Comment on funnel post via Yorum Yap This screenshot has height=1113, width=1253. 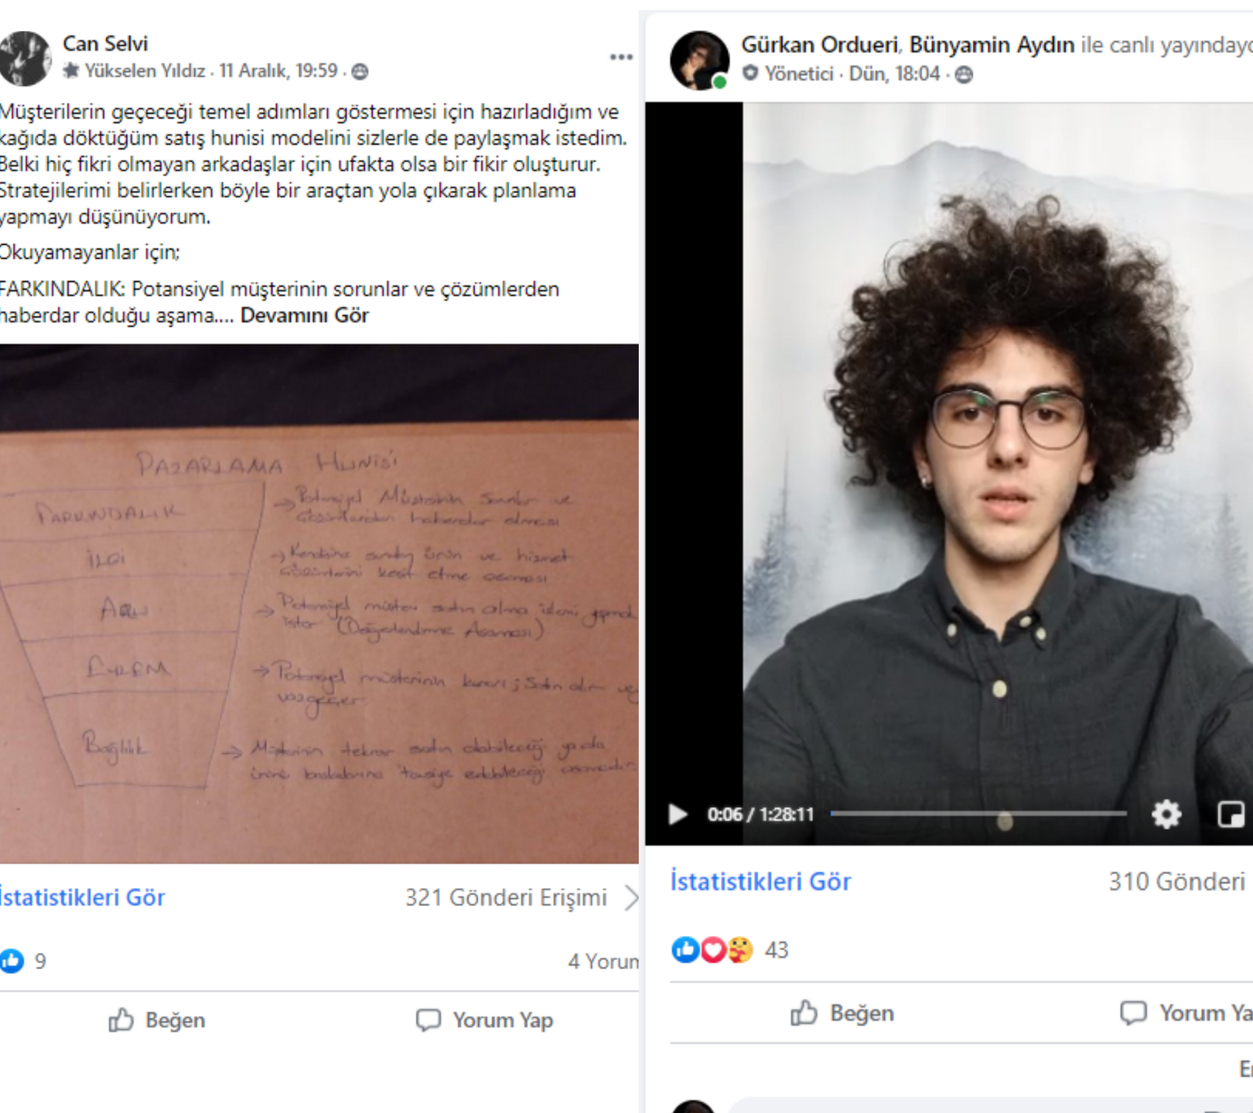coord(484,1020)
